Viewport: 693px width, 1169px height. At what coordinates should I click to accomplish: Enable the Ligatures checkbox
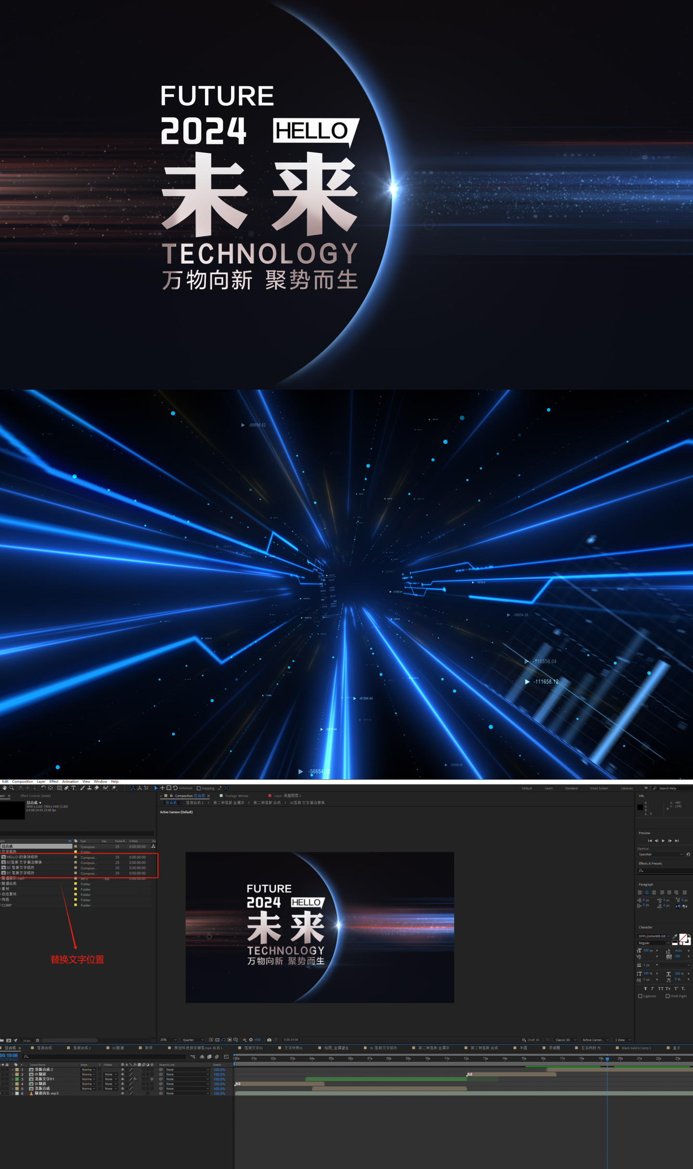pos(640,996)
